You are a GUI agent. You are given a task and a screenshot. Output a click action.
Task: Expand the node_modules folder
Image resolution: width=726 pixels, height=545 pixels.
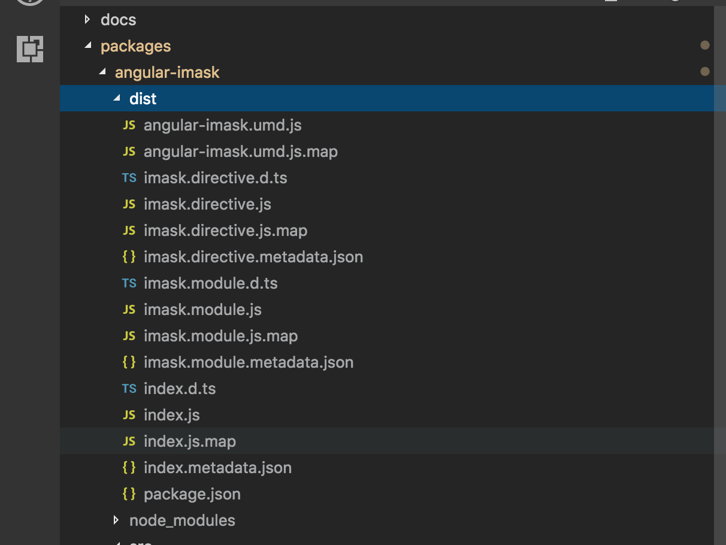(x=116, y=520)
